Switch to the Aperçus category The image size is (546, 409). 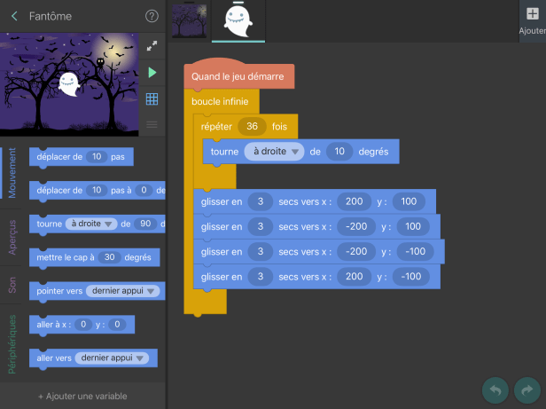point(12,236)
